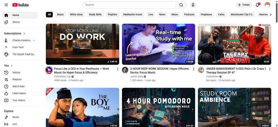Go to crazeclown channel name

(x=212, y=76)
